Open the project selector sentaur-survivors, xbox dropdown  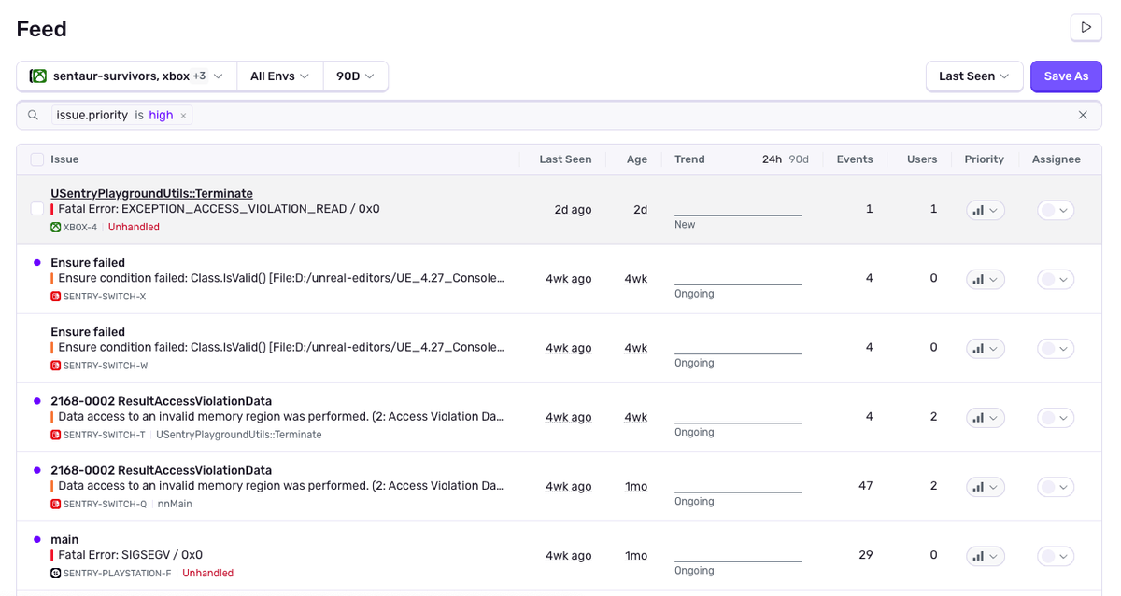[127, 76]
